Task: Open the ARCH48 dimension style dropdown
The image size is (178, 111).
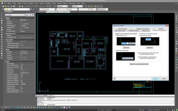Action: (x=77, y=6)
